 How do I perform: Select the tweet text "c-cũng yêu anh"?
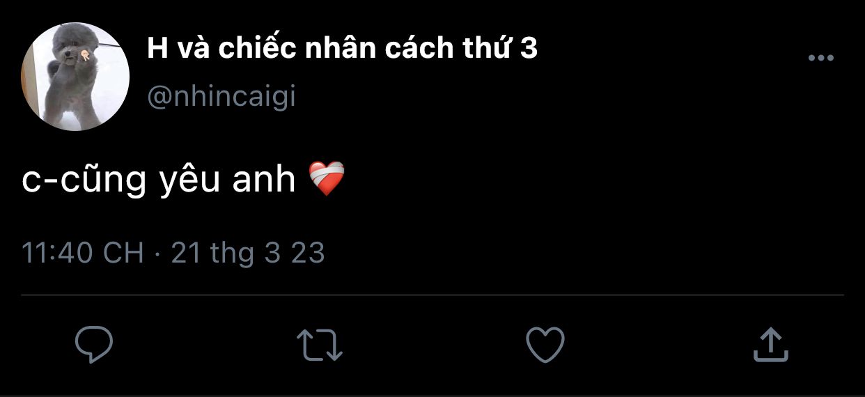[x=159, y=180]
